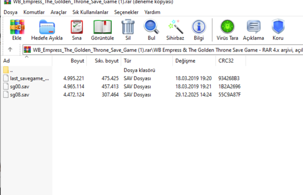Screen dimensions: 303x195
Task: Click the Ekle (Add) toolbar icon
Action: click(x=17, y=27)
